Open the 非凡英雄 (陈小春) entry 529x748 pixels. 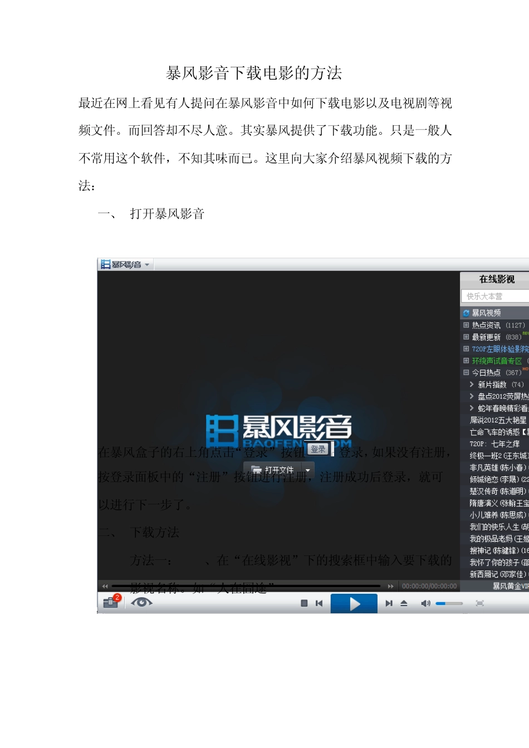coord(498,467)
